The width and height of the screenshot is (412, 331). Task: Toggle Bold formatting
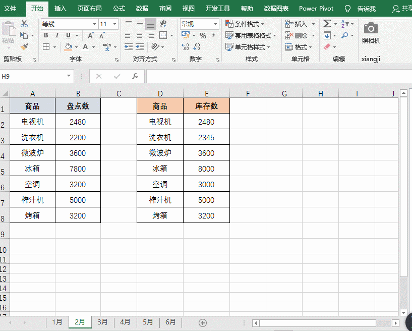[x=46, y=35]
